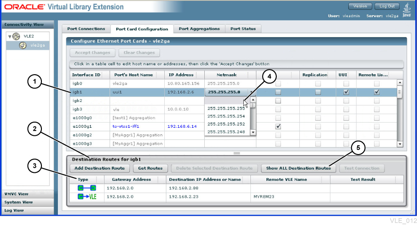Select the vle2ga server icon in tree
Viewport: 417px width, 225px height.
[23, 46]
